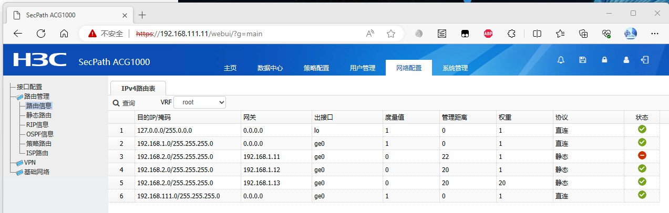Screen dimensions: 669x213
Task: Click the browser profile avatar
Action: [631, 34]
